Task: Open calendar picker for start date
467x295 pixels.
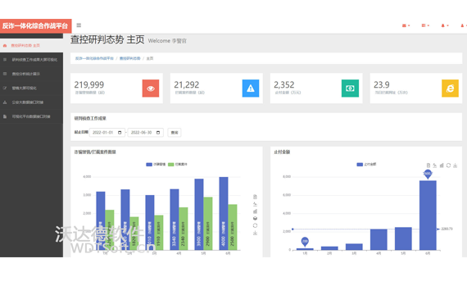Action: click(x=120, y=132)
